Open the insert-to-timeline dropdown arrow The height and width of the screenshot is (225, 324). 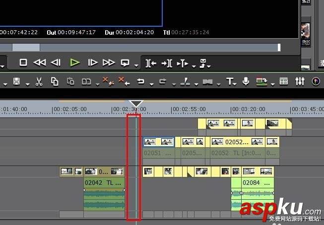point(194,66)
